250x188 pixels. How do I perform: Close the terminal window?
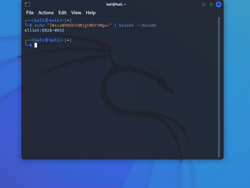(x=218, y=4)
